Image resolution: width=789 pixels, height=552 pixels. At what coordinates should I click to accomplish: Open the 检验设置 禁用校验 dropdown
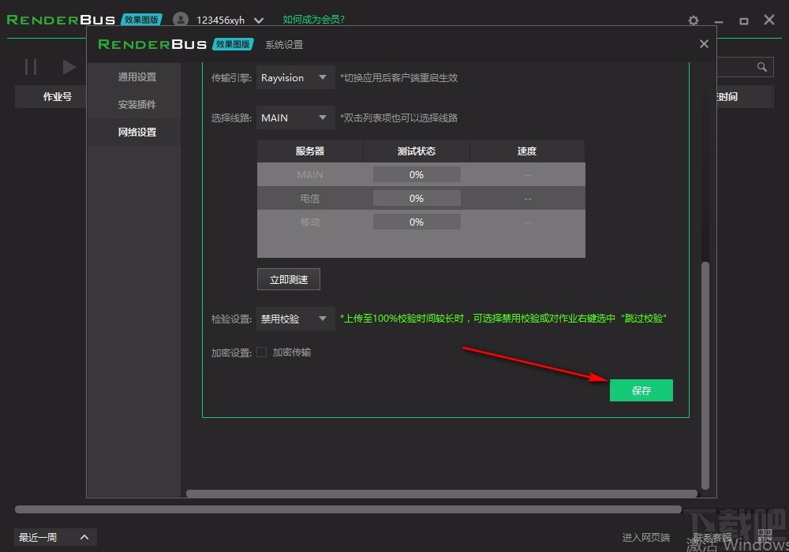point(295,319)
